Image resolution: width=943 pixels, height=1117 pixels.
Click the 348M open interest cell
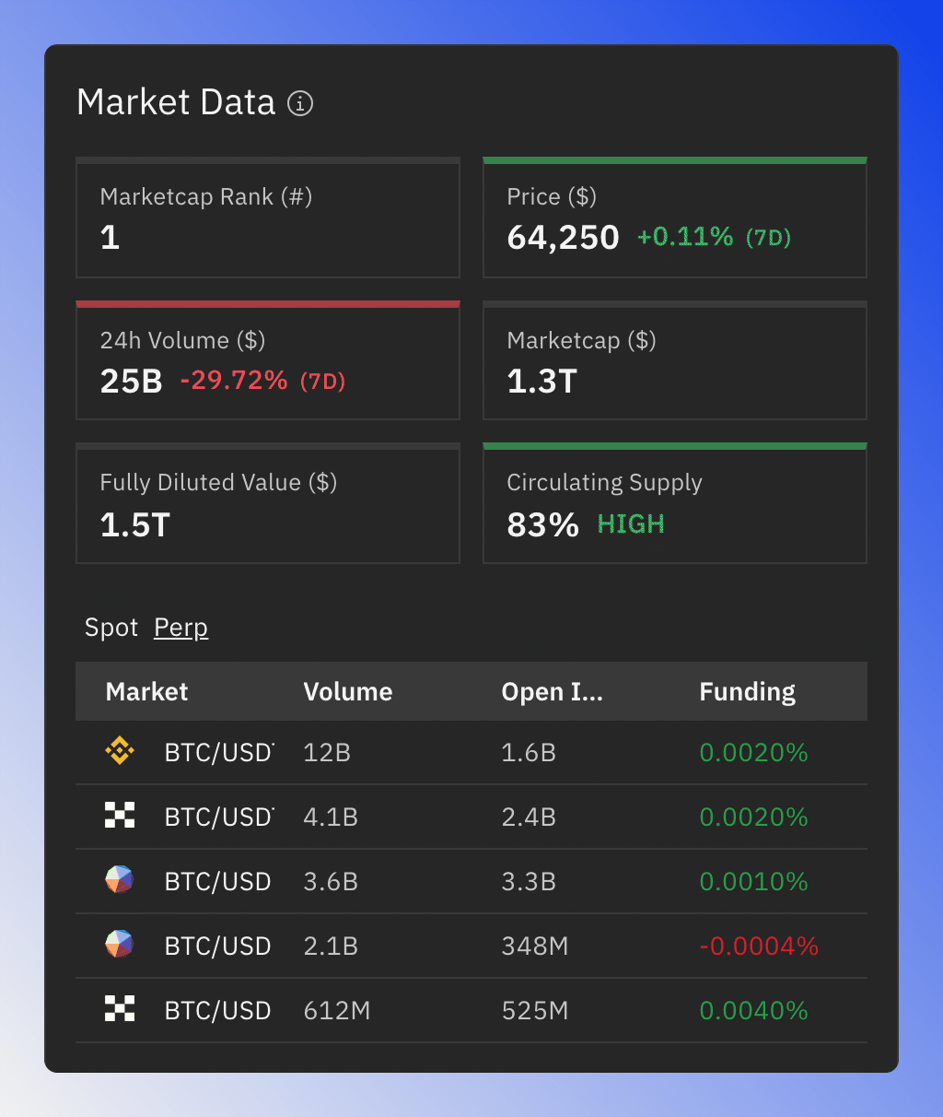[x=535, y=947]
